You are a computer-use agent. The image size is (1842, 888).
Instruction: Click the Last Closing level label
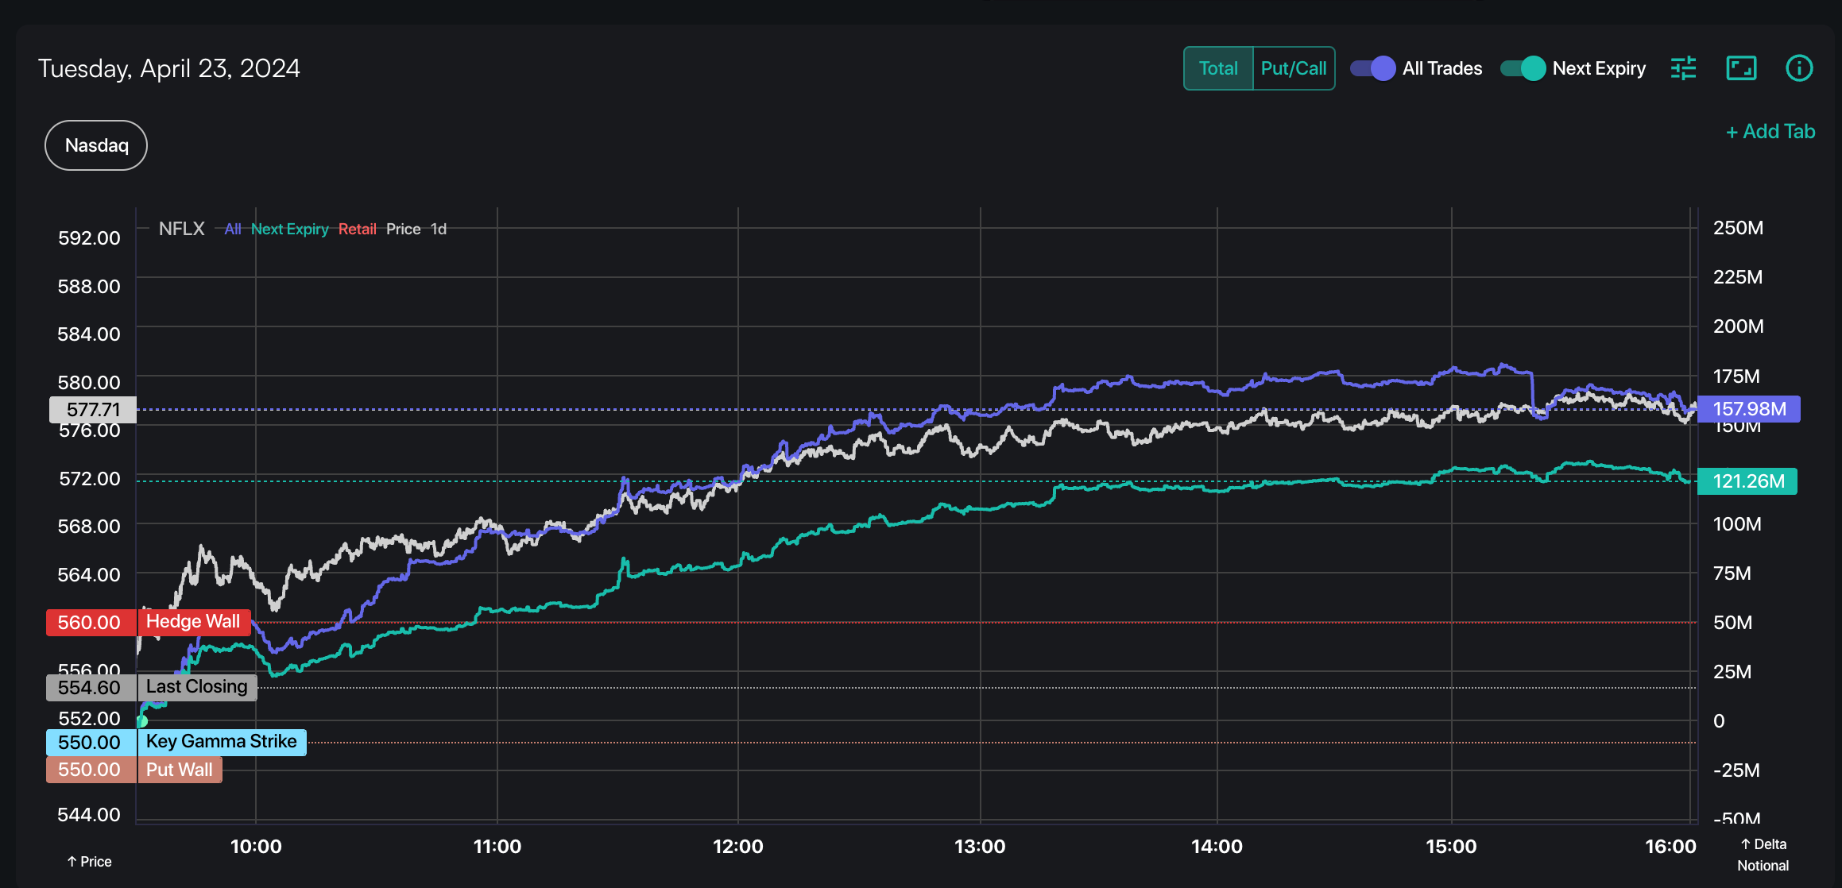[x=196, y=687]
